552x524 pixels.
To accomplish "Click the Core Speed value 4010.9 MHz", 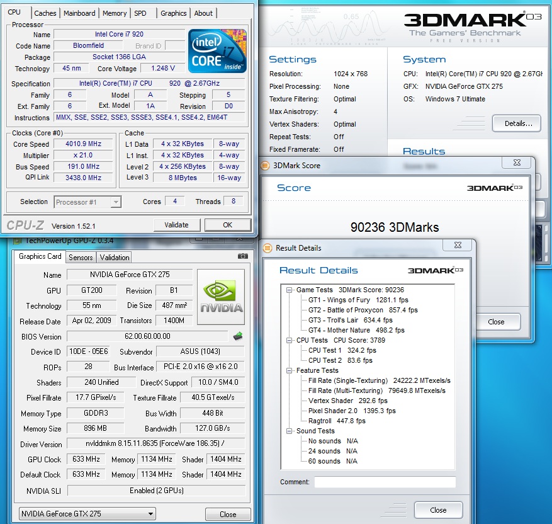I will [x=84, y=144].
